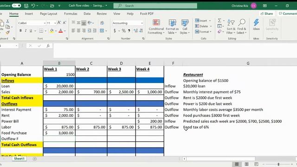Click the Align Left icon
The image size is (297, 167).
click(x=73, y=31)
